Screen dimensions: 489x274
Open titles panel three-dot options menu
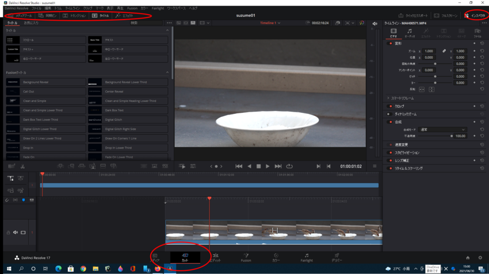(x=169, y=23)
